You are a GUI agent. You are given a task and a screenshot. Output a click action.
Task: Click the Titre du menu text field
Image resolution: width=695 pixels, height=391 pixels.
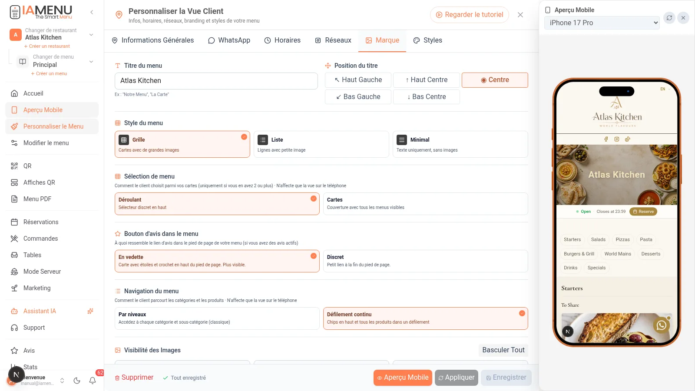[216, 81]
